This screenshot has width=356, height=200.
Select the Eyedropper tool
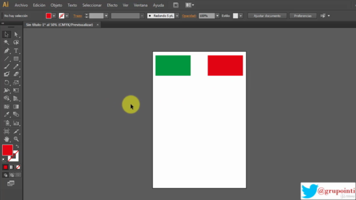pyautogui.click(x=6, y=114)
